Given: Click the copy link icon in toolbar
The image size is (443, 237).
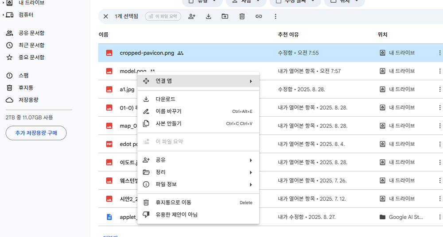Looking at the screenshot, I should point(259,16).
